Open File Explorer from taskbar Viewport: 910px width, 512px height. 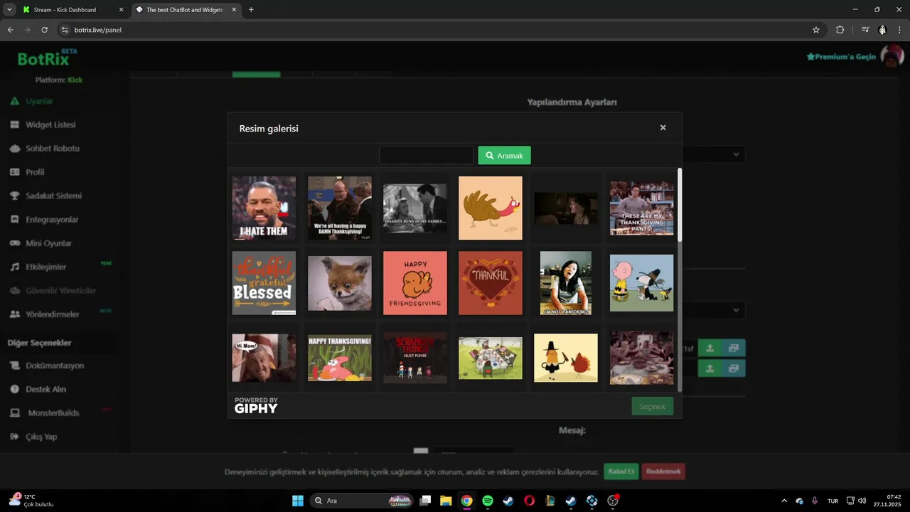coord(446,501)
